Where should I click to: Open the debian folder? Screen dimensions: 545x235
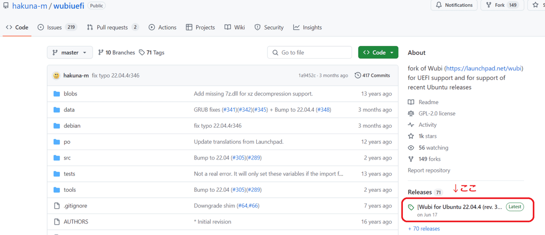click(72, 125)
